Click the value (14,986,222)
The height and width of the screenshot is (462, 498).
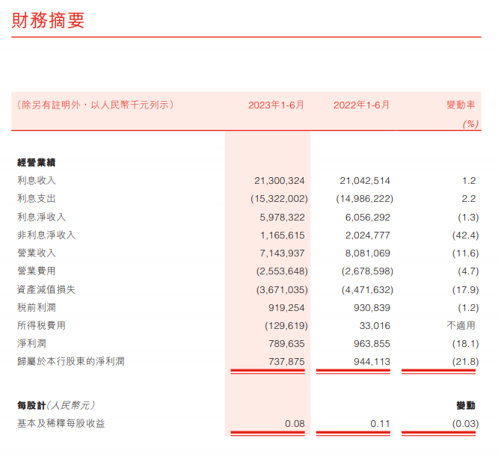coord(365,199)
